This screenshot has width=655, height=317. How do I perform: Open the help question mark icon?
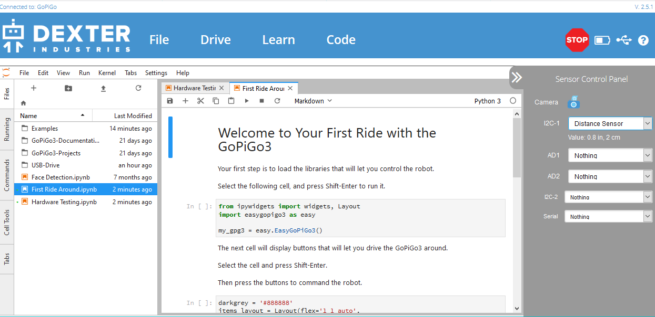point(643,40)
